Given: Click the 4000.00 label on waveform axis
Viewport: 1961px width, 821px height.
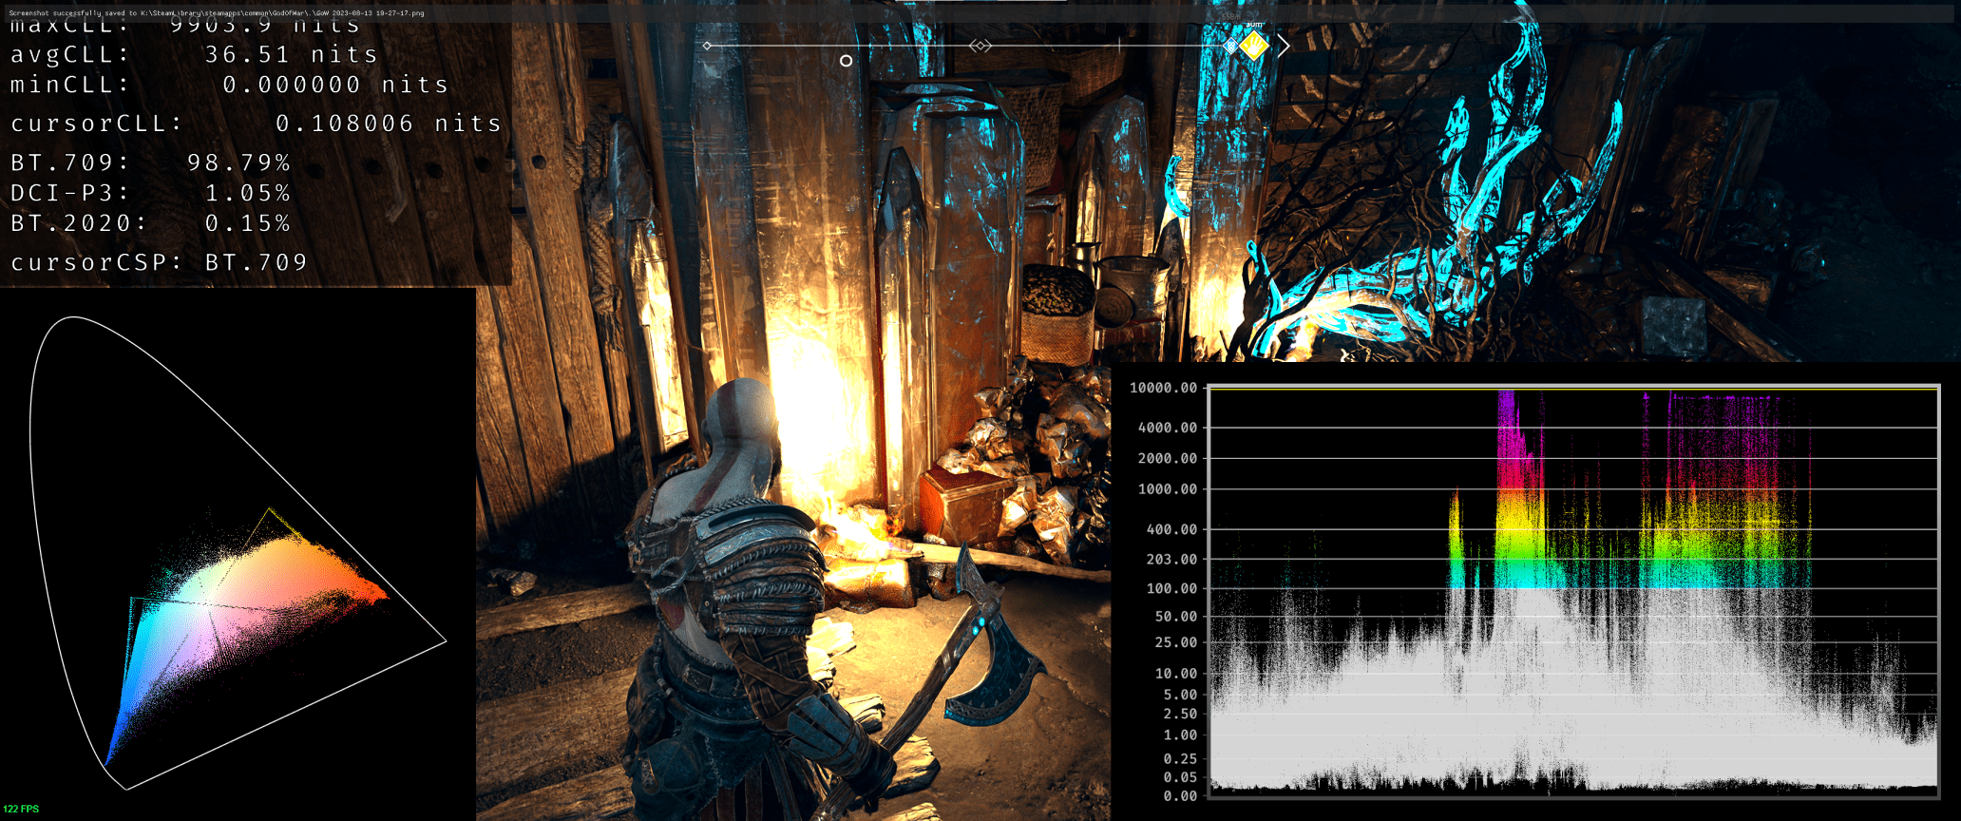Looking at the screenshot, I should (1168, 428).
